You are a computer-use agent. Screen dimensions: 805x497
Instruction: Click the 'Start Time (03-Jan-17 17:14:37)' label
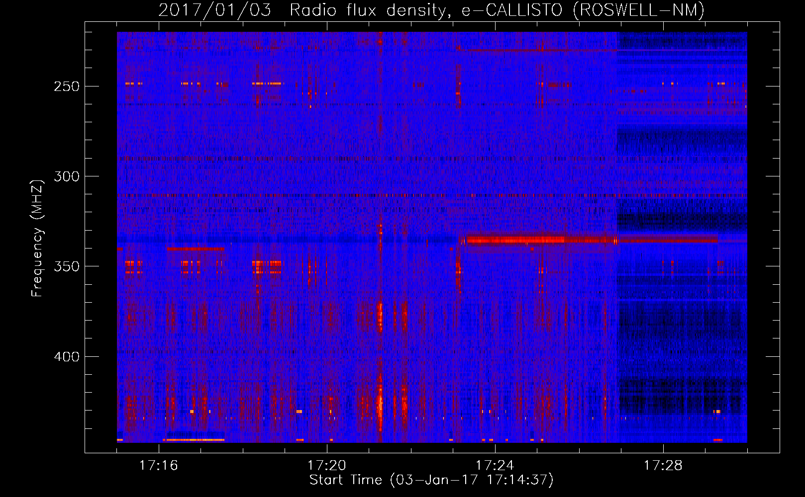point(431,480)
